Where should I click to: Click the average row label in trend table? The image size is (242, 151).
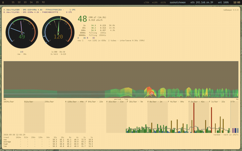click(x=7, y=142)
